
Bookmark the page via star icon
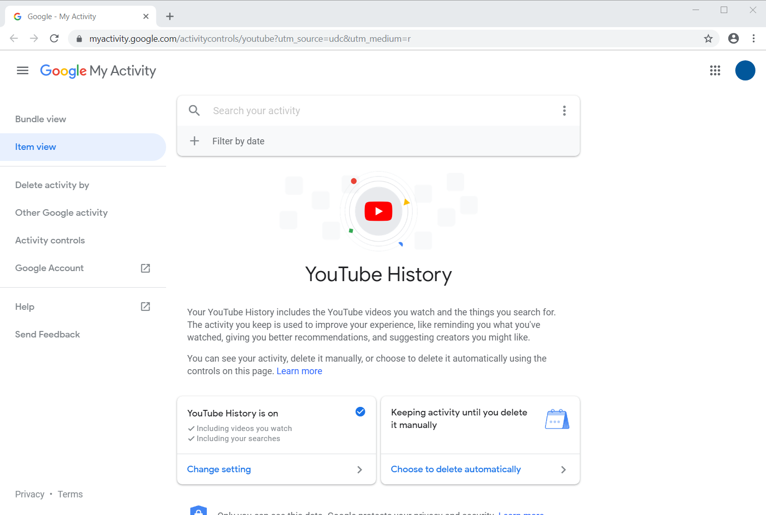[709, 38]
